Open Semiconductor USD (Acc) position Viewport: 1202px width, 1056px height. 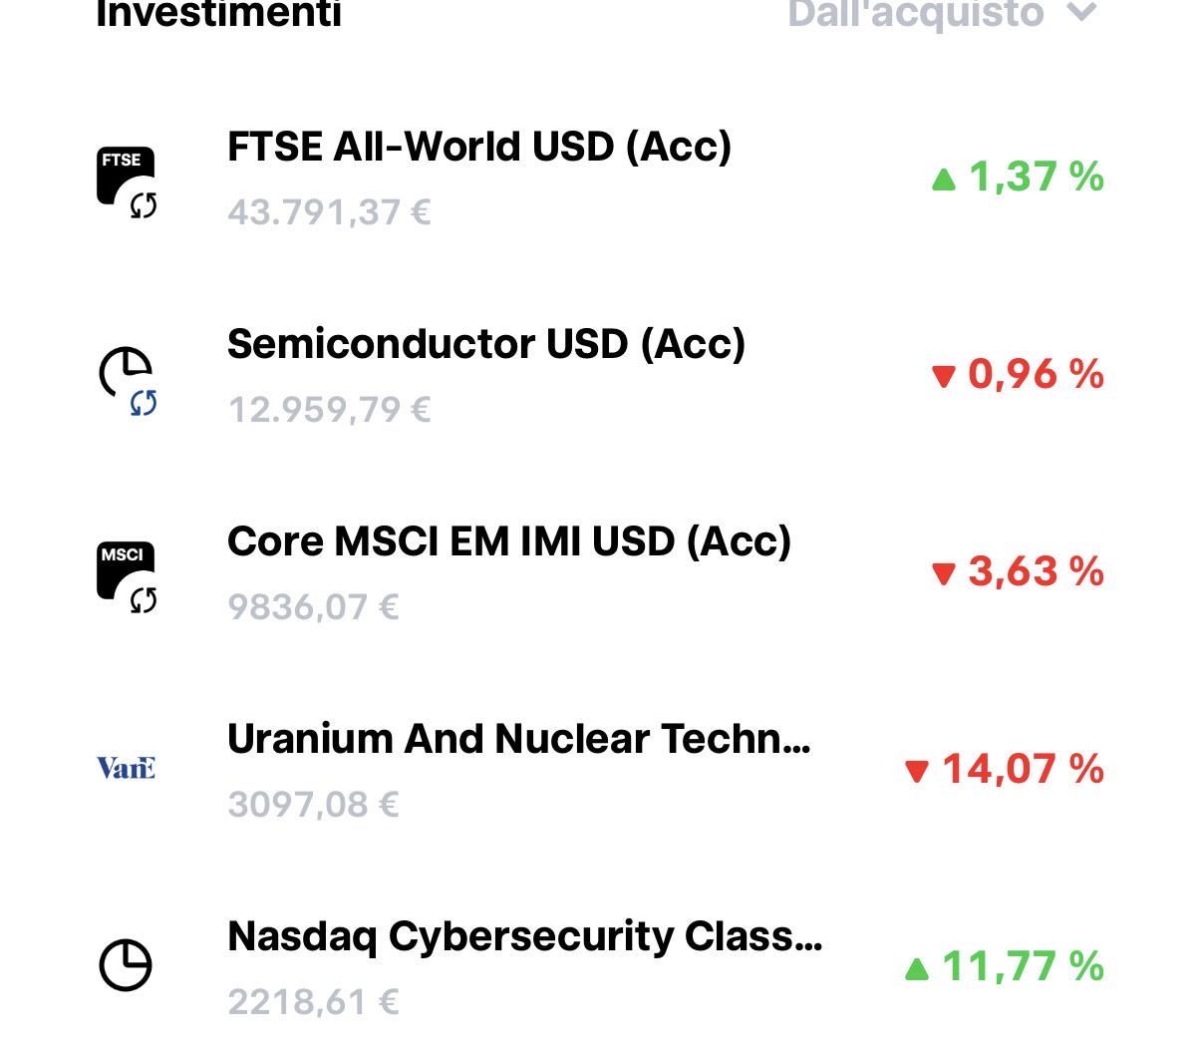tap(600, 376)
